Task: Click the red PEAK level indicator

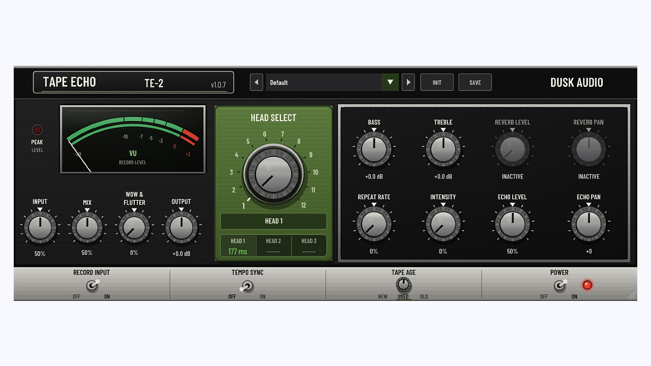Action: [37, 130]
